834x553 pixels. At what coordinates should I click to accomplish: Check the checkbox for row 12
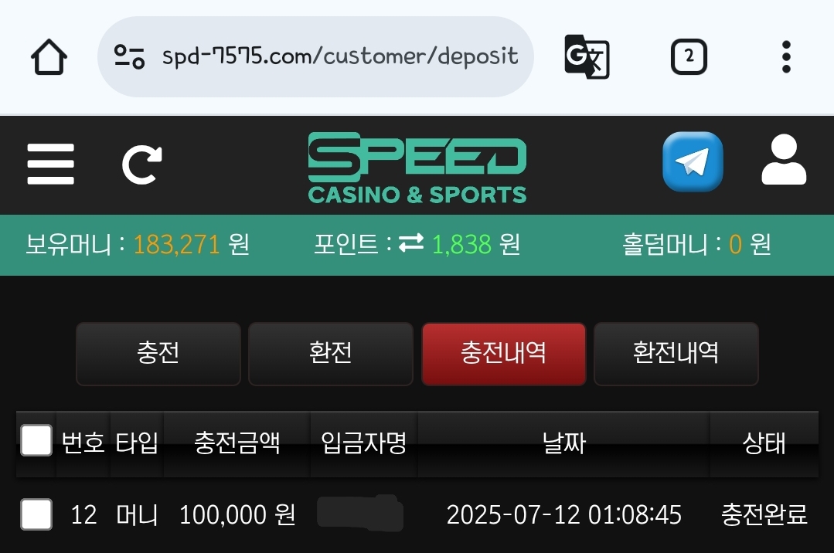(x=36, y=514)
